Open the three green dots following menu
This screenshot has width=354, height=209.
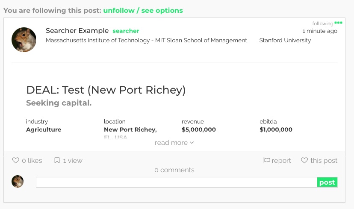(338, 23)
